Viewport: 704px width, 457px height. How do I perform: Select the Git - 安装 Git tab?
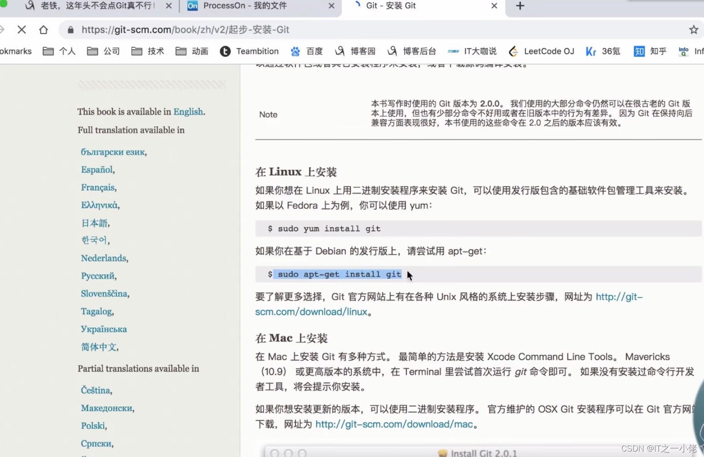point(391,6)
